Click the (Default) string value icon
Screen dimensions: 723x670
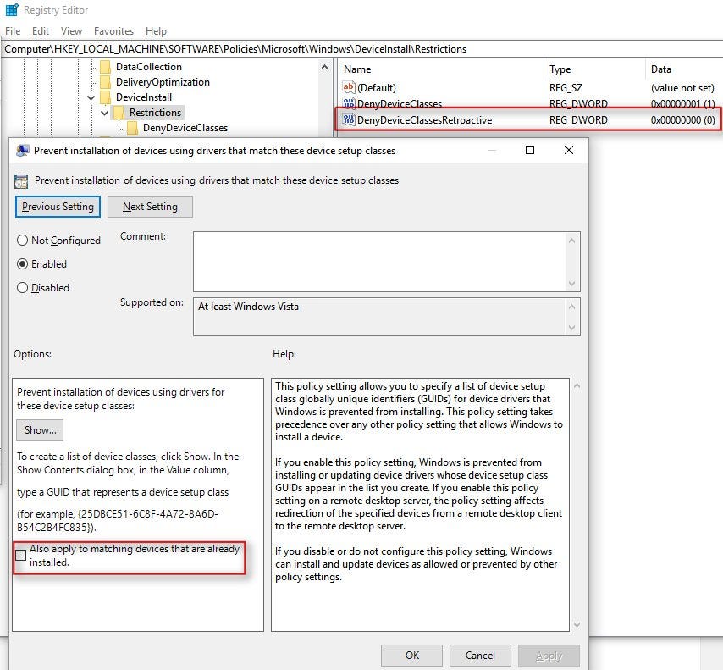coord(349,87)
